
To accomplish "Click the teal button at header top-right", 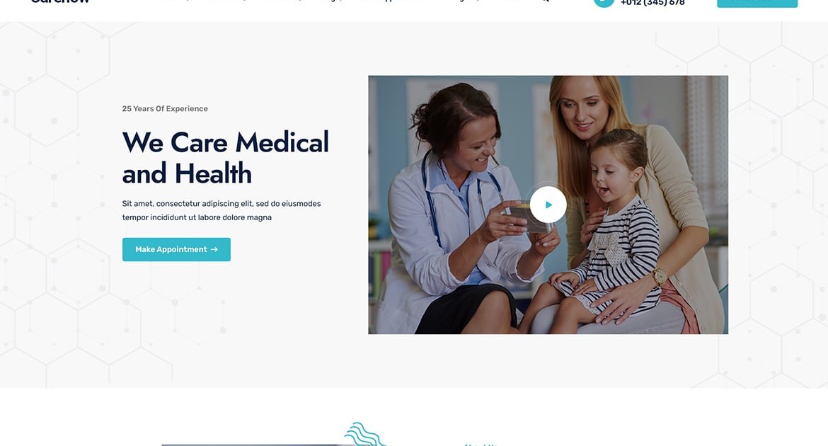I will click(757, 3).
